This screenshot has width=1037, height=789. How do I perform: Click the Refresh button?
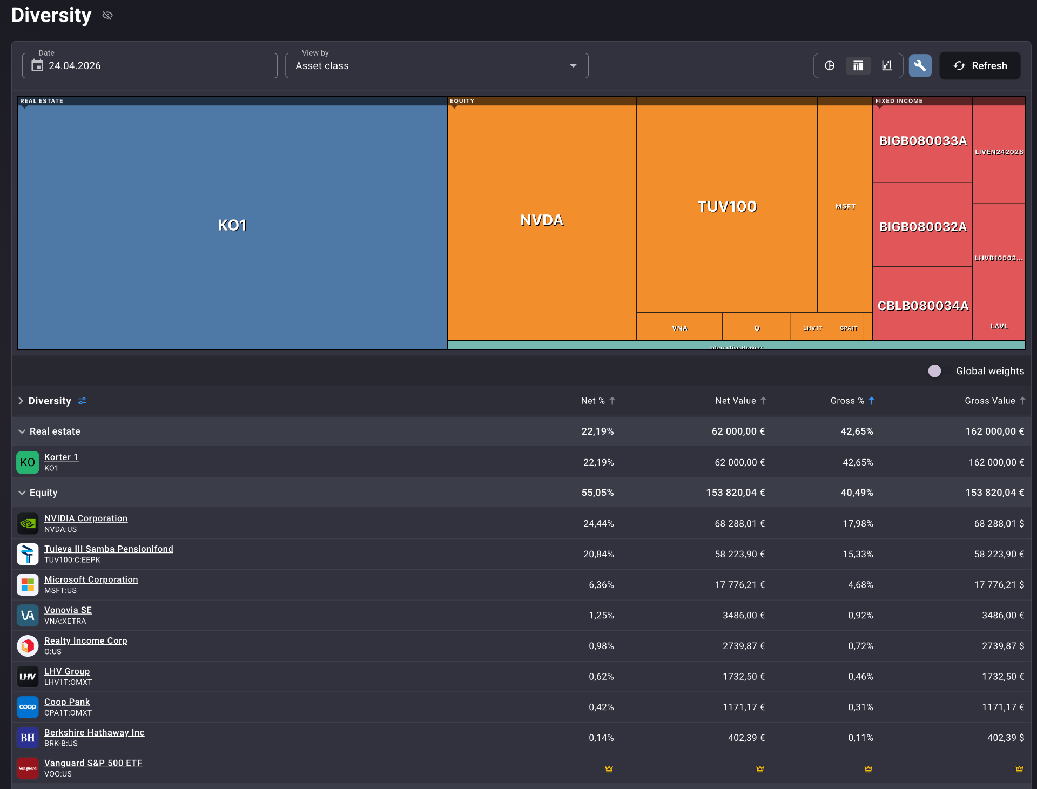980,66
